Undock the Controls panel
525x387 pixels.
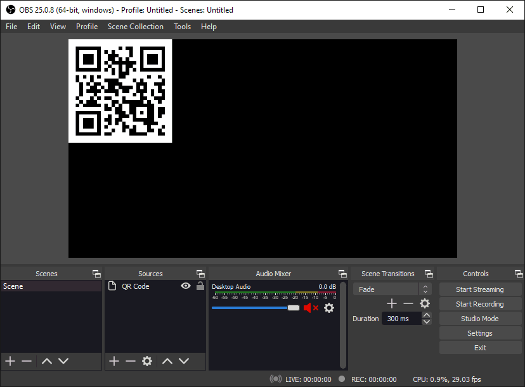tap(519, 274)
